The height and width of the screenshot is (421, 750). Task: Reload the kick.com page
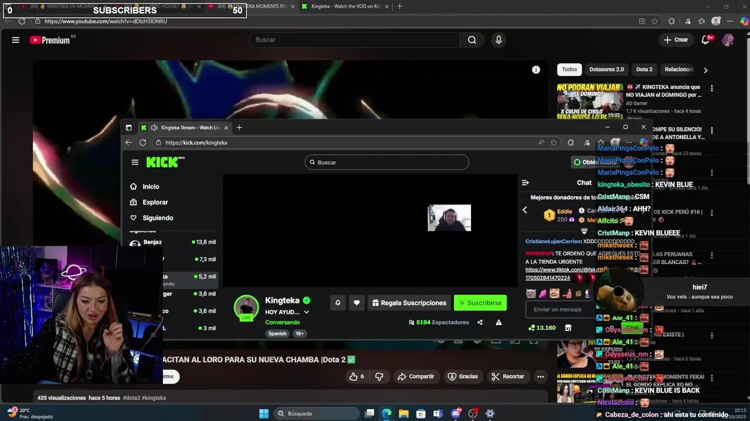(x=142, y=142)
